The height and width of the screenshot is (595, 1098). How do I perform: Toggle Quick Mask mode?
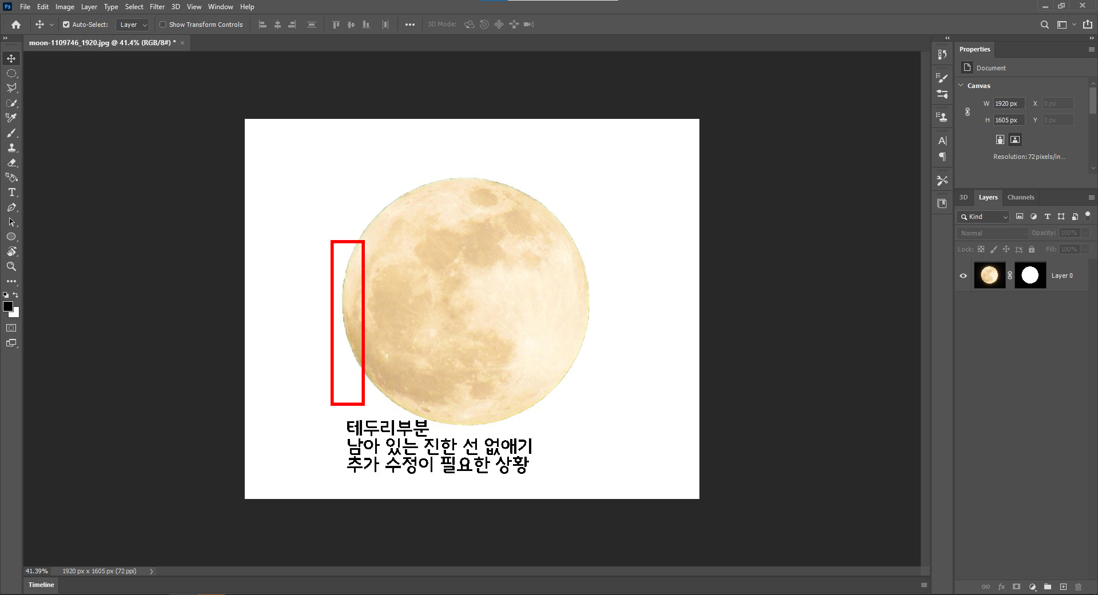tap(11, 328)
